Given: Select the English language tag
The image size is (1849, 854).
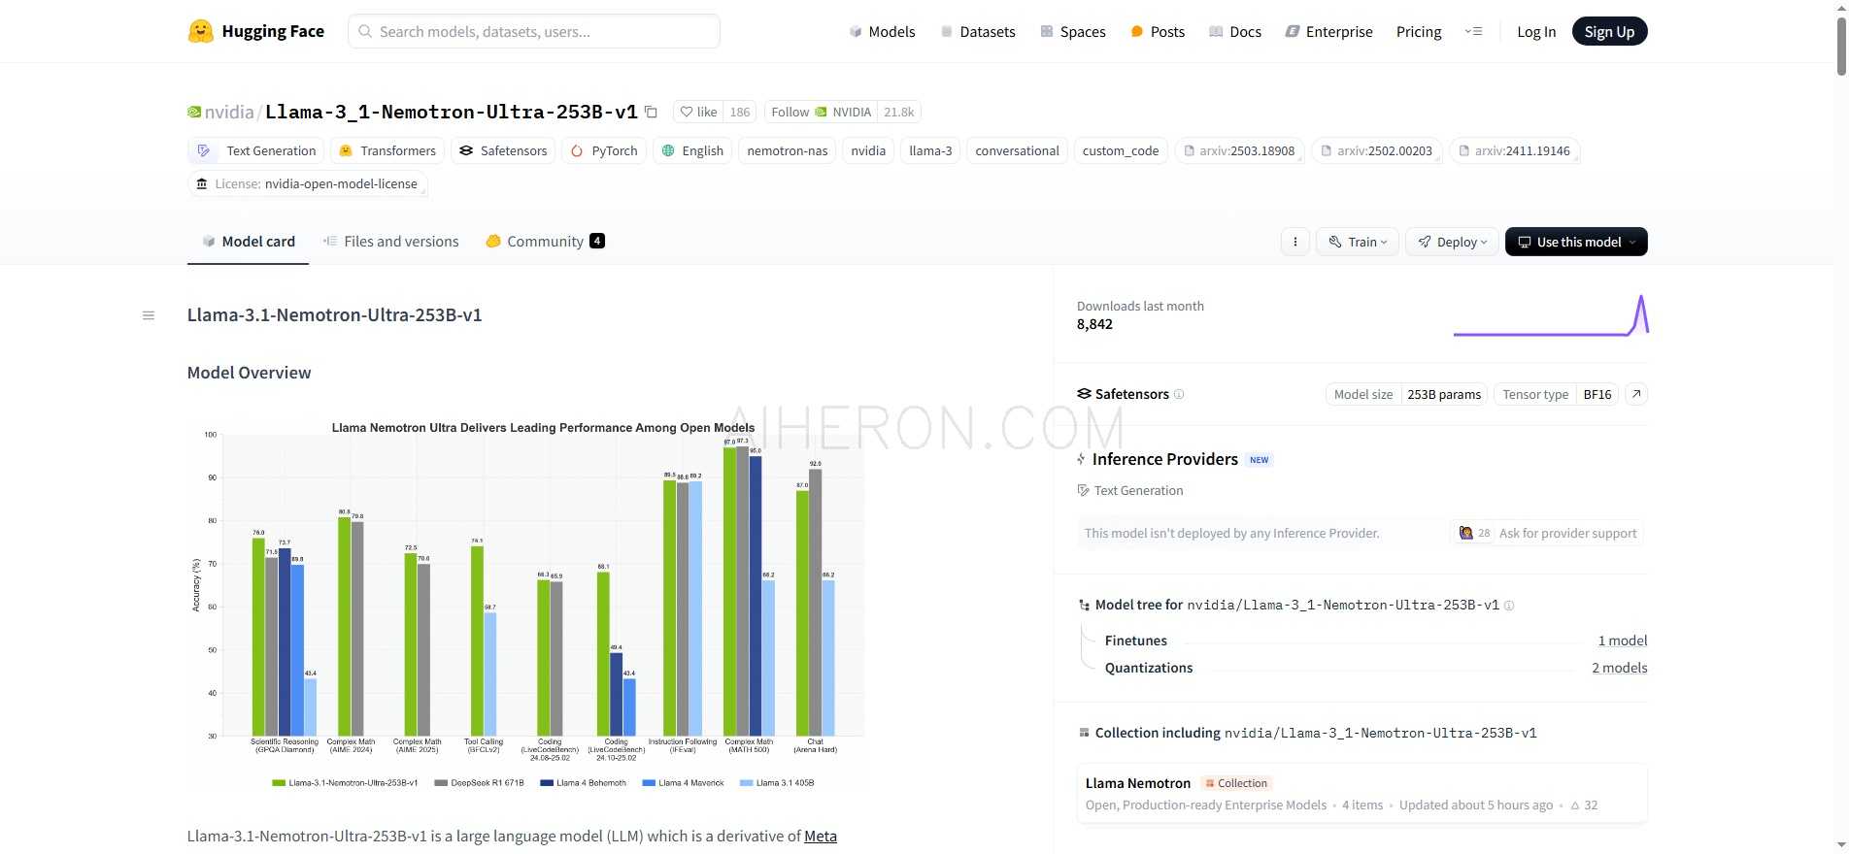Looking at the screenshot, I should [693, 150].
